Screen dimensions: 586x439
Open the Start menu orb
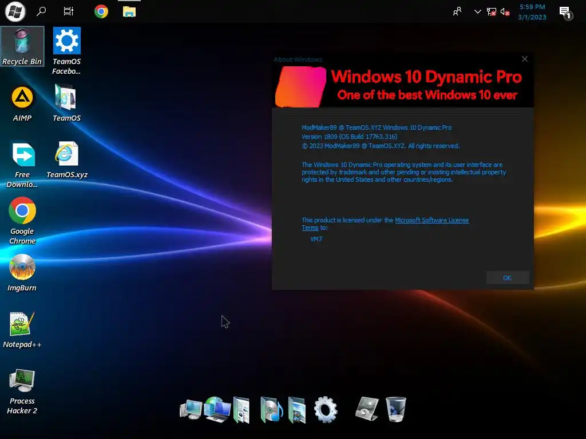tap(15, 11)
